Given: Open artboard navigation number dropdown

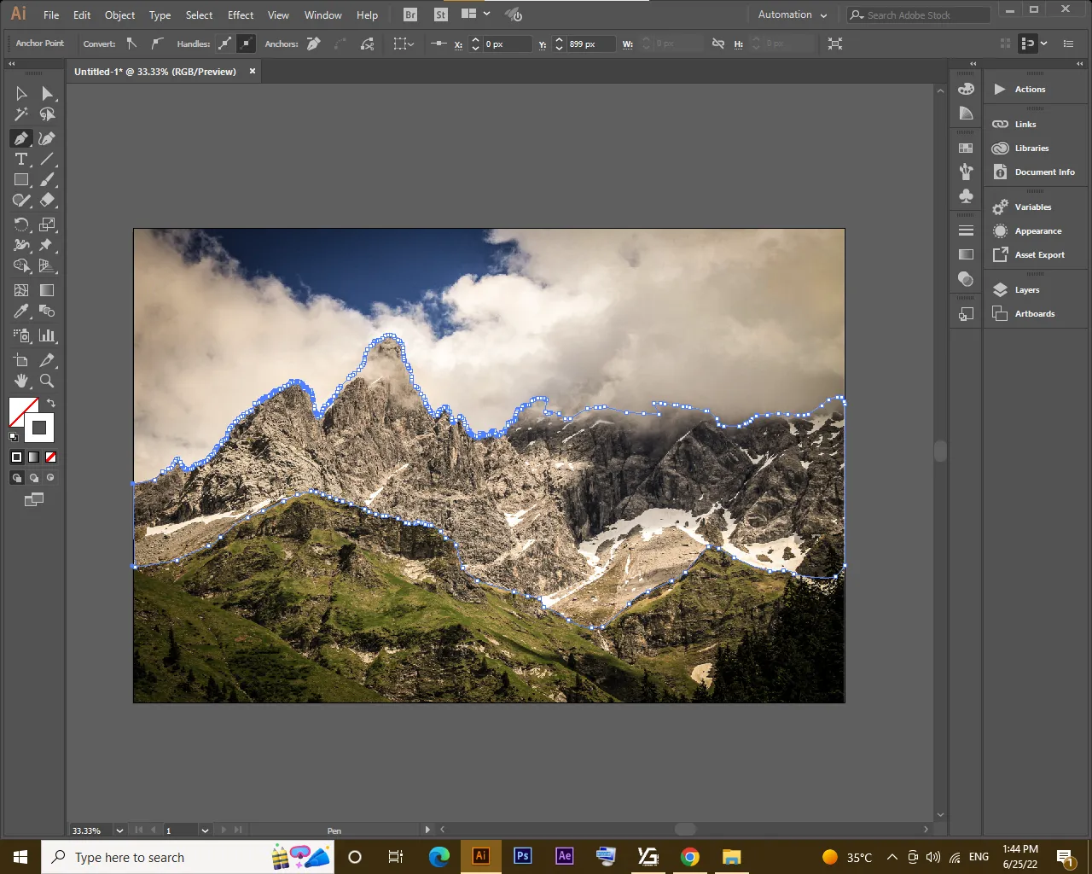Looking at the screenshot, I should [205, 830].
